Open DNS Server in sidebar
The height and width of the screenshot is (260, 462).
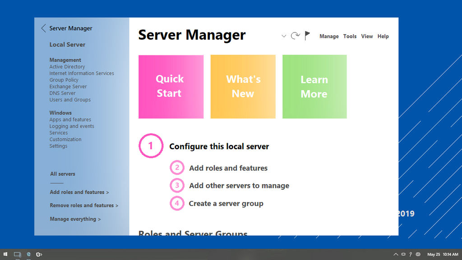click(x=62, y=93)
